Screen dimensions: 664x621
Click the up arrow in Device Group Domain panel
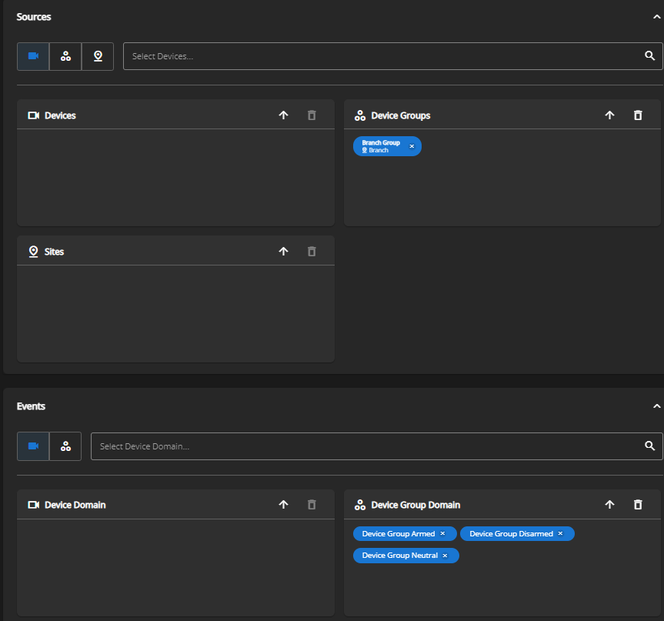coord(609,505)
